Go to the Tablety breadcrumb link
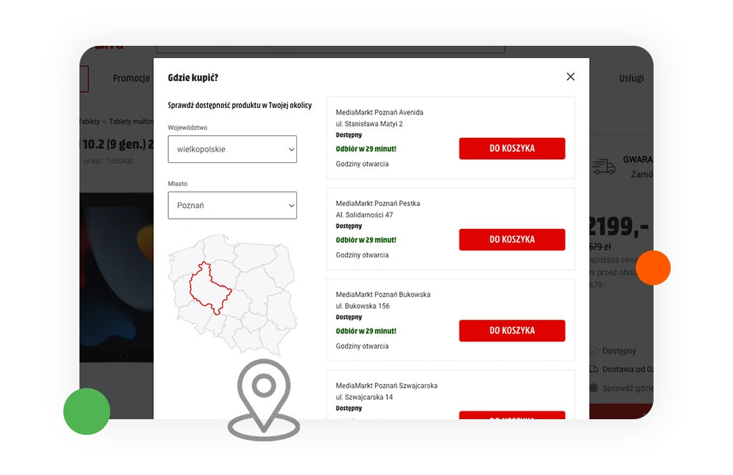Image resolution: width=733 pixels, height=475 pixels. [x=89, y=122]
